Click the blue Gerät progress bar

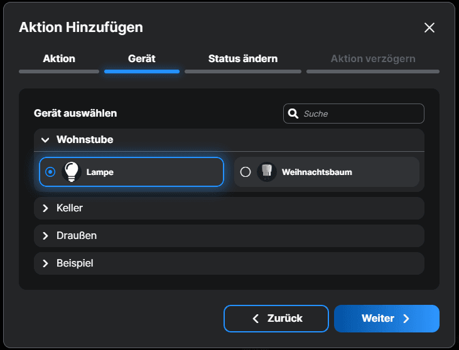142,72
